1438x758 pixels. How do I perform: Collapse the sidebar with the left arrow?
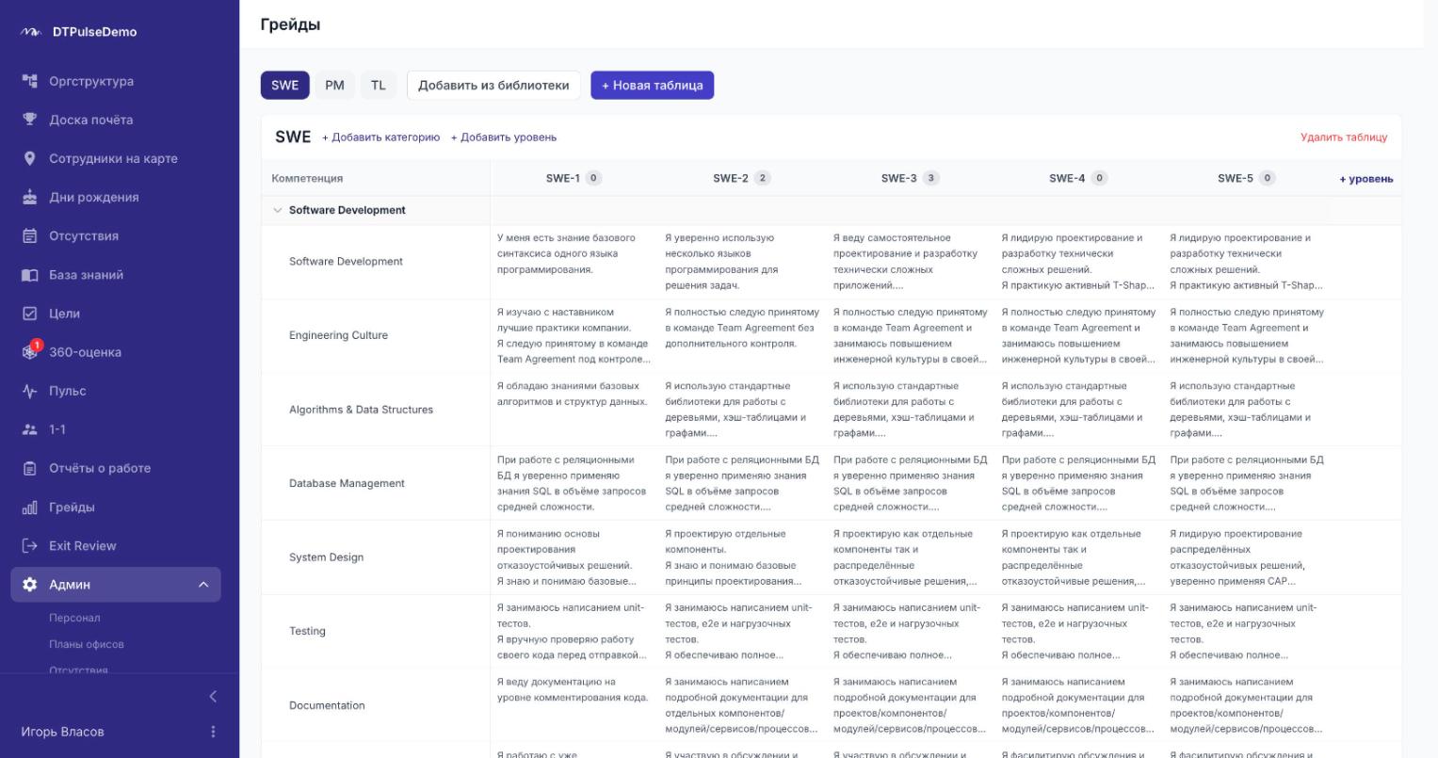pos(213,697)
